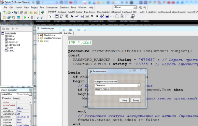Click the password input field
198x126 pixels.
point(117,93)
